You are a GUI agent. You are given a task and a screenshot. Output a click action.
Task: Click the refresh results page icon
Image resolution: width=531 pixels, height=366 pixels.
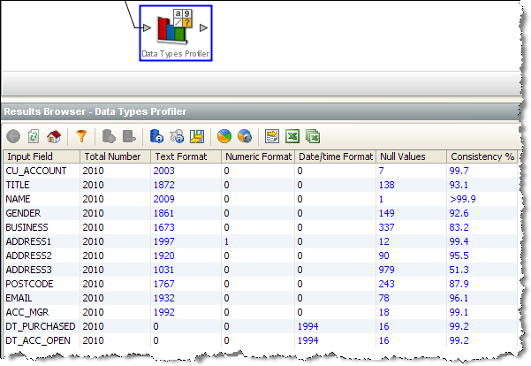[34, 136]
